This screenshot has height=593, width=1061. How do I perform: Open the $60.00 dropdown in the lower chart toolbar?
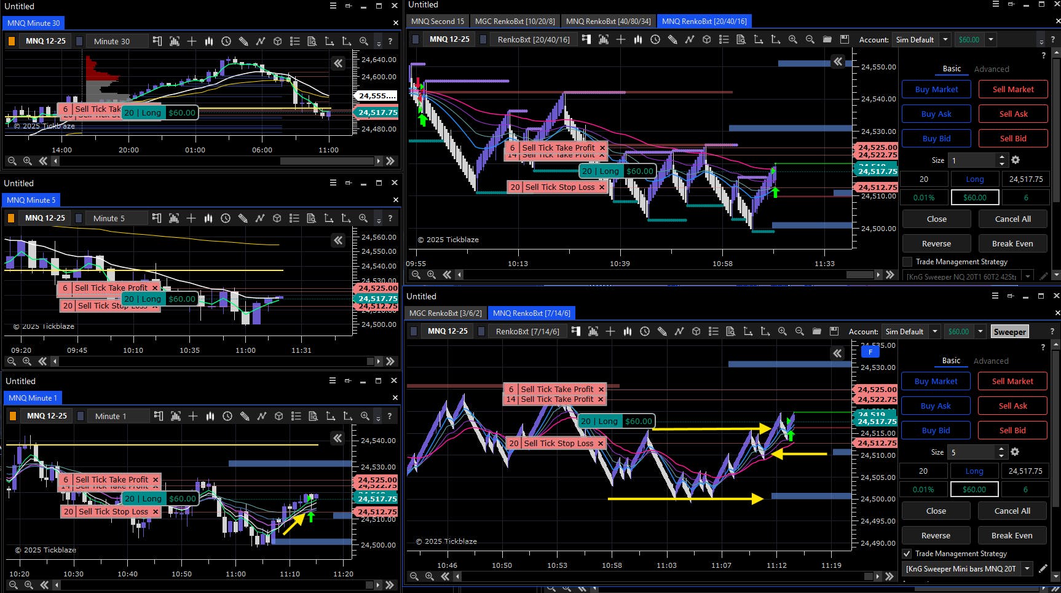[980, 331]
